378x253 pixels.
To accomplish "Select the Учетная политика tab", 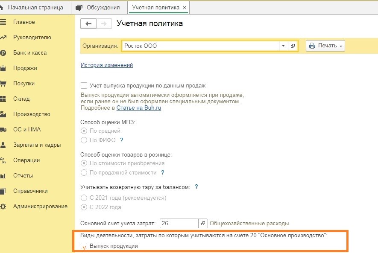I will (x=156, y=7).
